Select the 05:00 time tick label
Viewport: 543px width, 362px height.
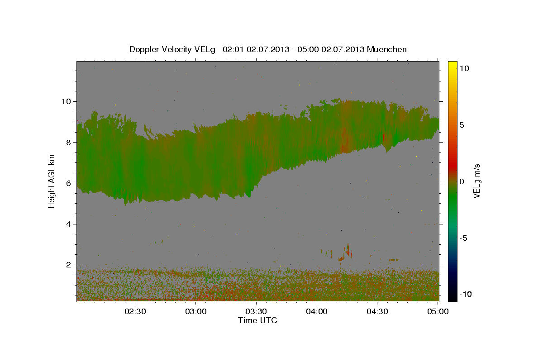tap(438, 311)
